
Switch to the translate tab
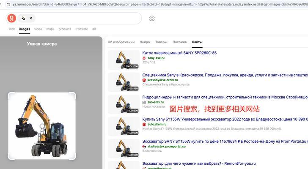pyautogui.click(x=82, y=29)
